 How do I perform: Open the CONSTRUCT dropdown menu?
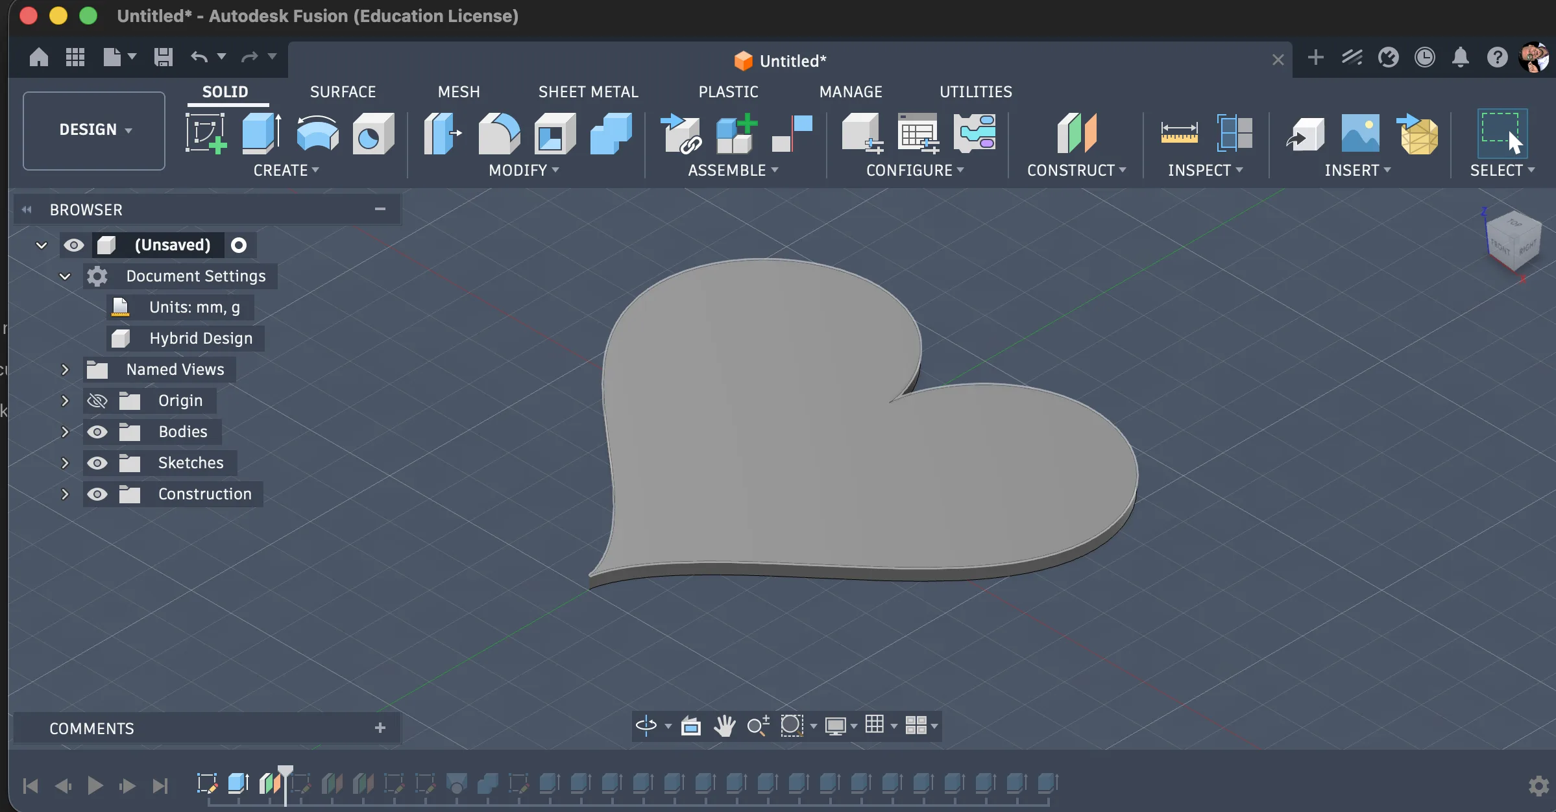point(1076,171)
